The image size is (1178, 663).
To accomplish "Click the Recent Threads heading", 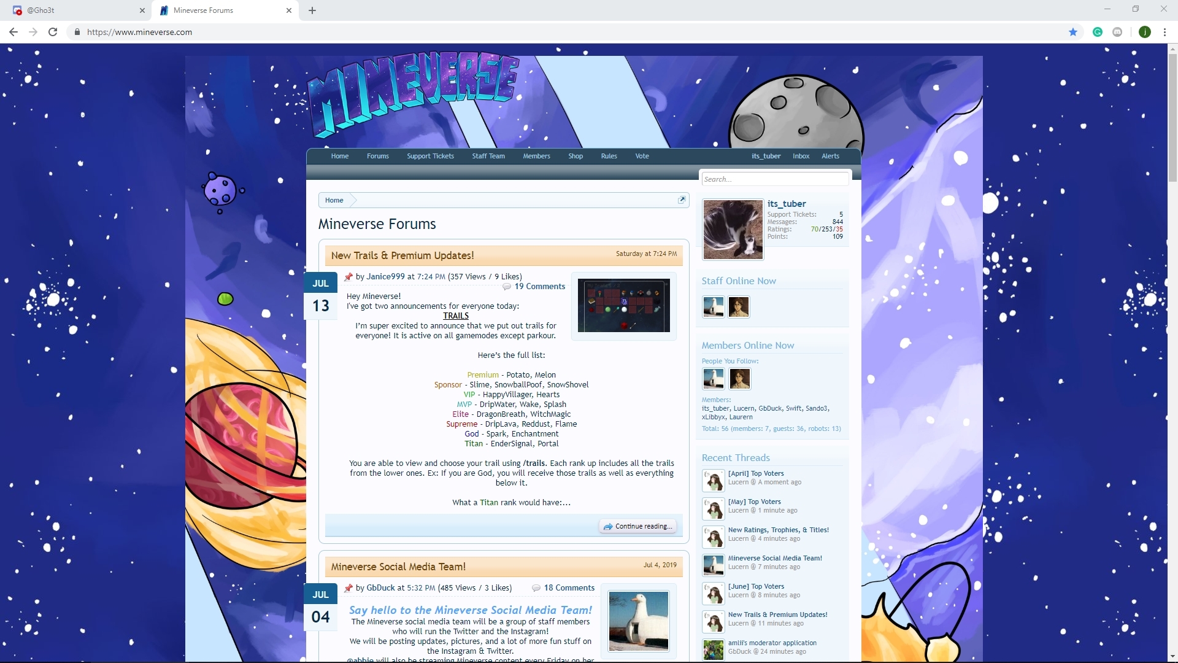I will pyautogui.click(x=736, y=457).
